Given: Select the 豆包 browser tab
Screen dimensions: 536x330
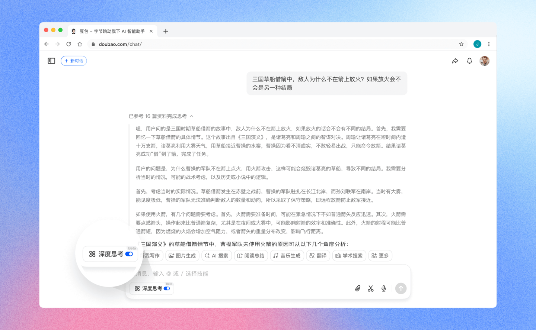Looking at the screenshot, I should coord(110,31).
